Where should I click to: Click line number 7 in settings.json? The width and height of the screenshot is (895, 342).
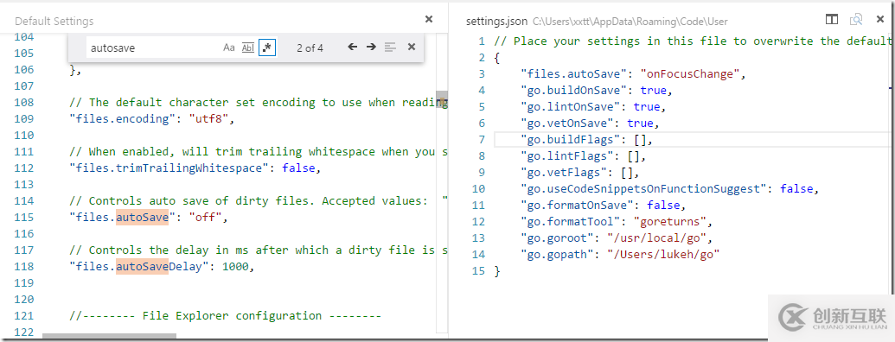pyautogui.click(x=481, y=140)
